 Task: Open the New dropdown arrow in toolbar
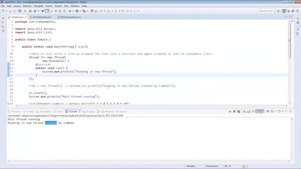click(7, 11)
